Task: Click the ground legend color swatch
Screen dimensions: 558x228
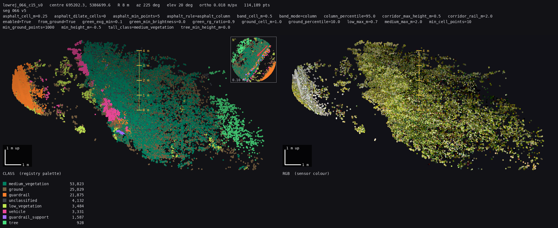Action: (4, 189)
